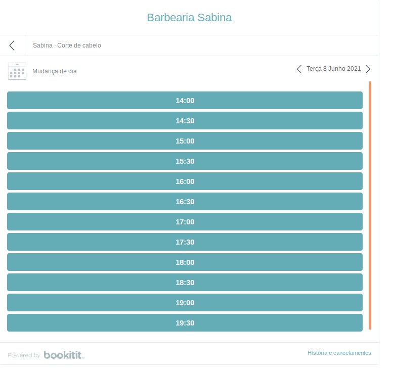The image size is (393, 373).
Task: Select the 19:00 slot
Action: 185,303
